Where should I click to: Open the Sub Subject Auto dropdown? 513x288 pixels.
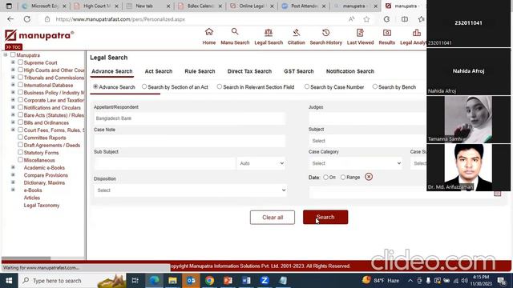[x=261, y=163]
